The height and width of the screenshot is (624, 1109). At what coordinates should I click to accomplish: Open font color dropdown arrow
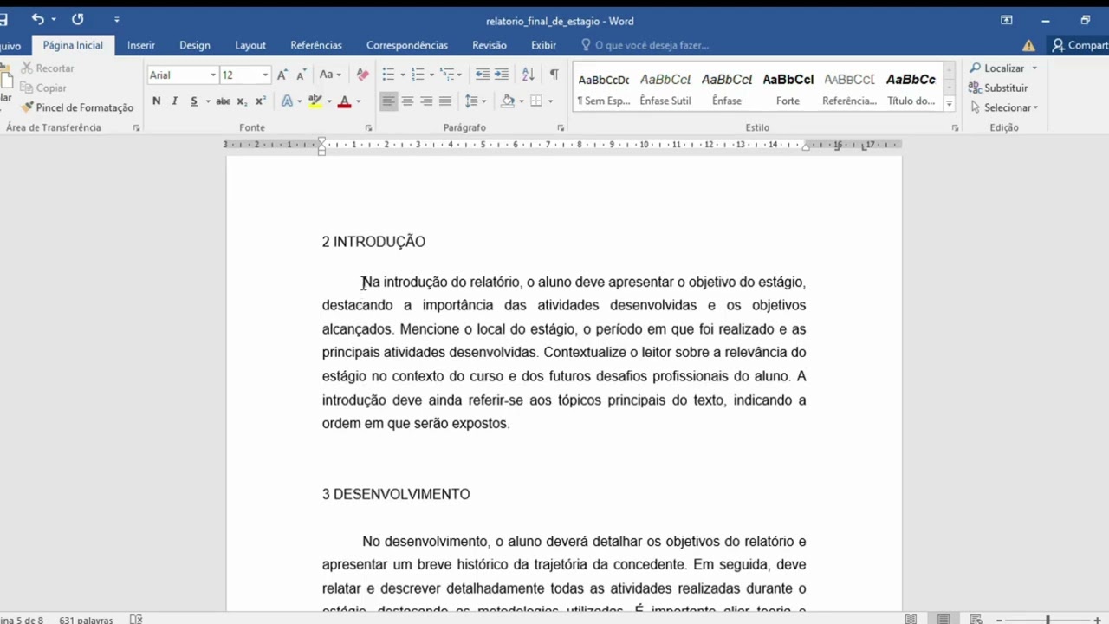click(358, 101)
